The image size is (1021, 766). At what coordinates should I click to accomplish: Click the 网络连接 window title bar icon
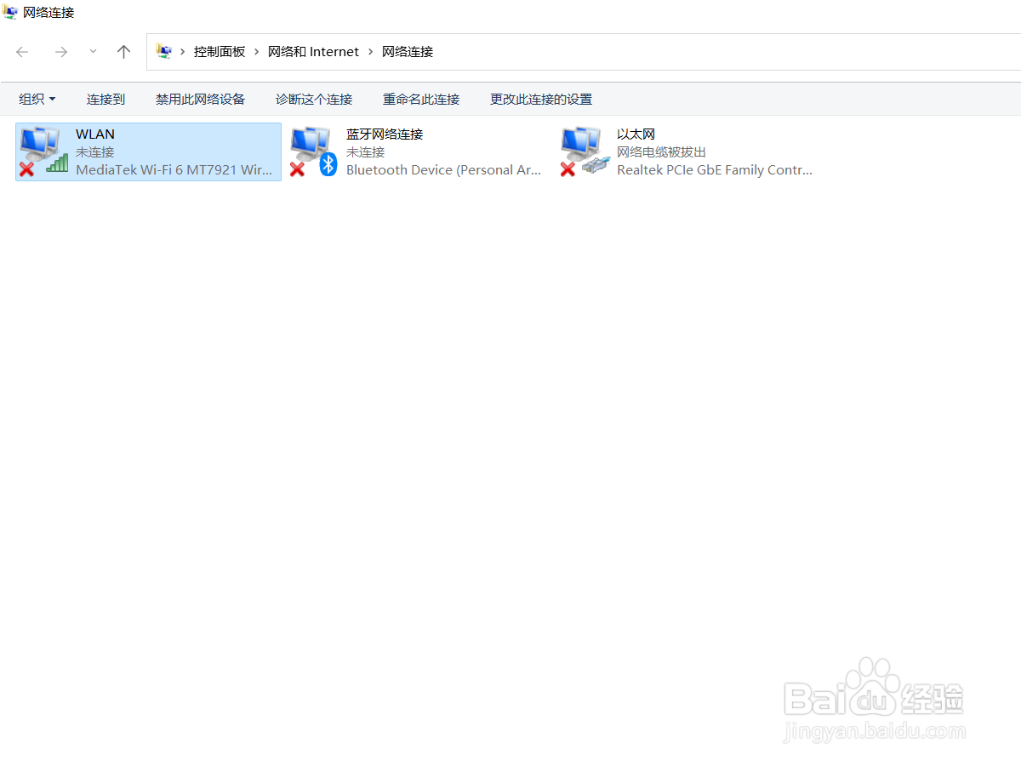pyautogui.click(x=12, y=12)
